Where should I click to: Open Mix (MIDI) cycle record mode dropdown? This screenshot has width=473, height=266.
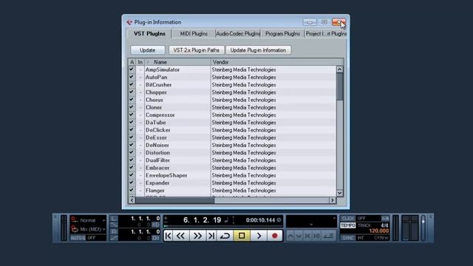[89, 230]
